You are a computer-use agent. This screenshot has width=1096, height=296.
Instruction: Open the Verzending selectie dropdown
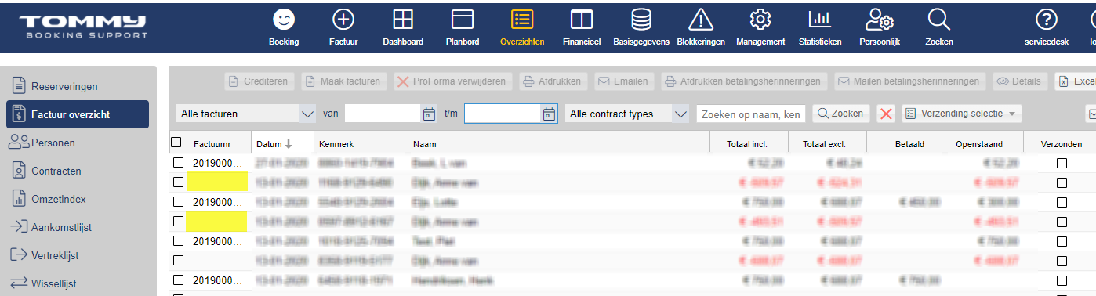point(961,114)
